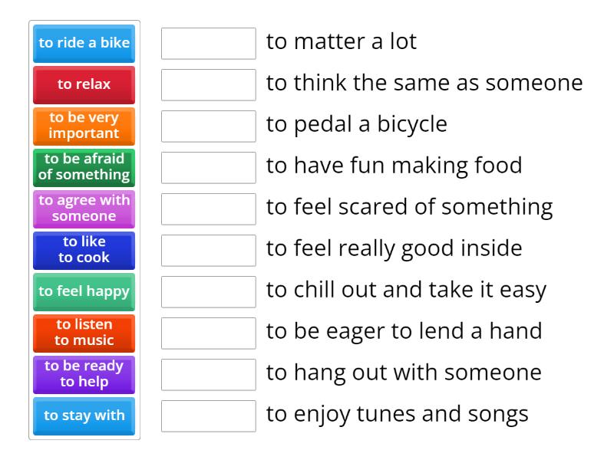Click answer box beside 'to matter a lot'
Screen dimensions: 614x460
click(x=209, y=44)
